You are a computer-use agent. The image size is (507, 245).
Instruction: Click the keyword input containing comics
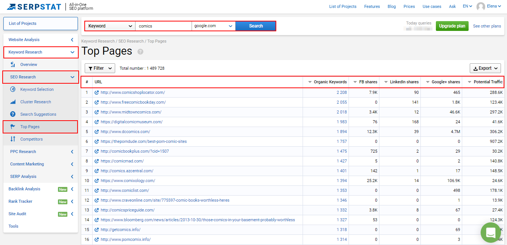(x=163, y=26)
